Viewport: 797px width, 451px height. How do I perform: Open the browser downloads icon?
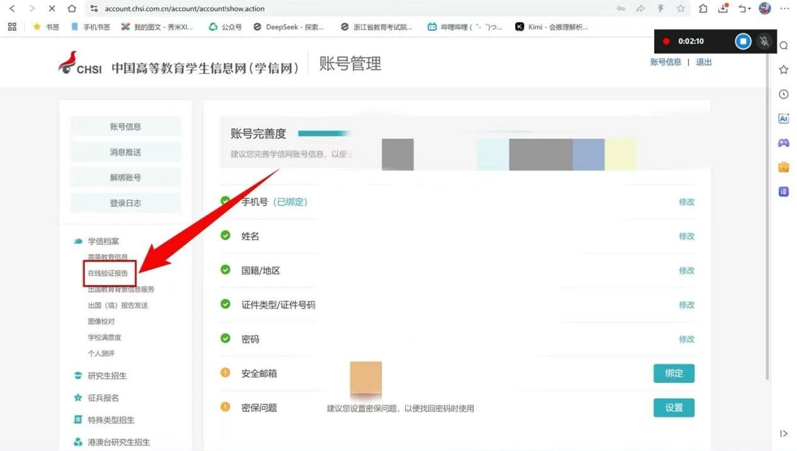[723, 9]
